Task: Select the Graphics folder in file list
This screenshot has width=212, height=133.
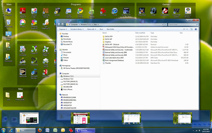Action: [108, 42]
